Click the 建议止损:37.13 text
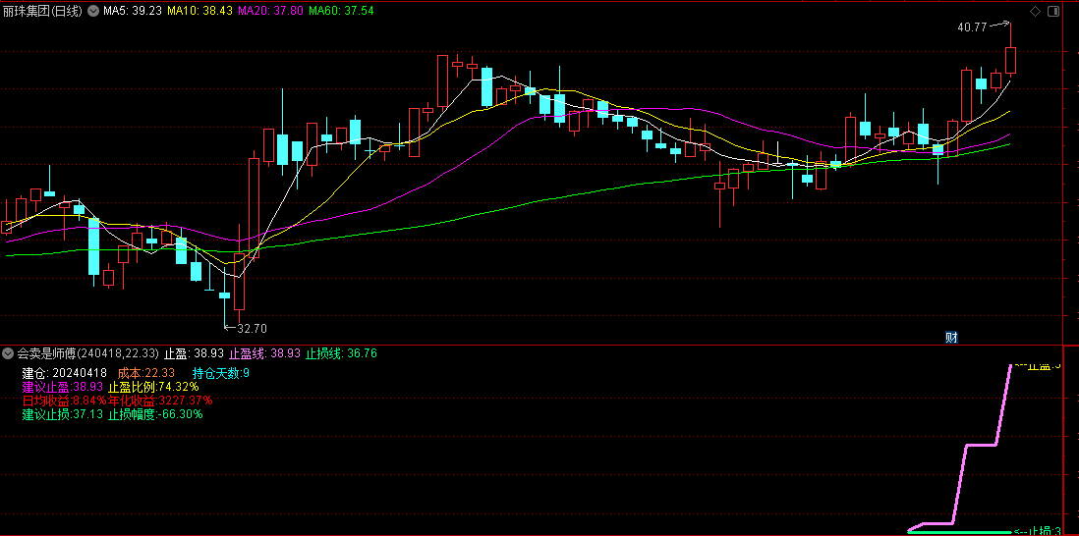 pyautogui.click(x=62, y=414)
